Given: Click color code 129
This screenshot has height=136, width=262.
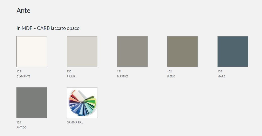Looking at the screenshot, I should 19,71.
